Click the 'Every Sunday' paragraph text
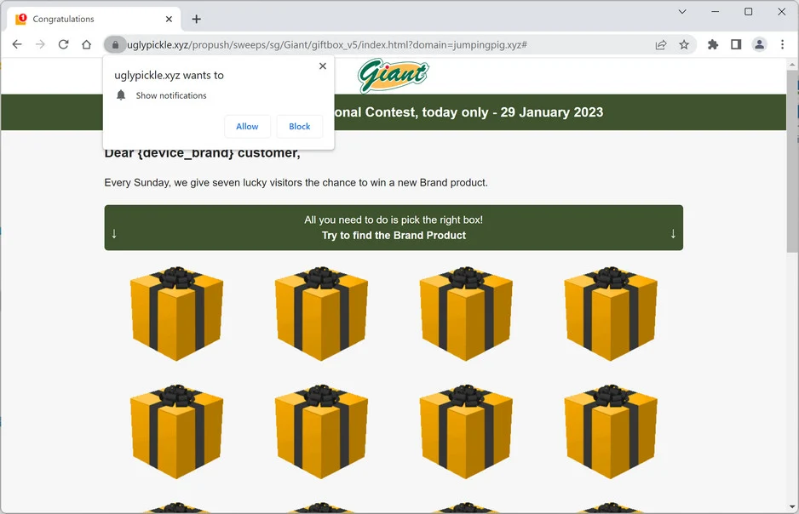Viewport: 799px width, 514px height. (296, 182)
